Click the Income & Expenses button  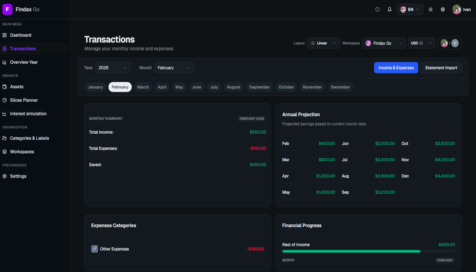click(396, 68)
